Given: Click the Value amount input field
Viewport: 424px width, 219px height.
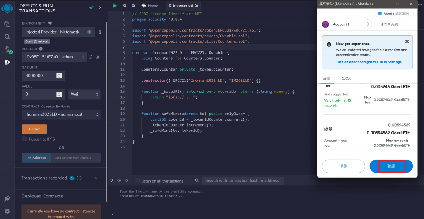Looking at the screenshot, I should pos(43,94).
